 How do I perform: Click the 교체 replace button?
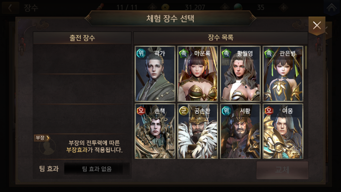[x=282, y=170]
